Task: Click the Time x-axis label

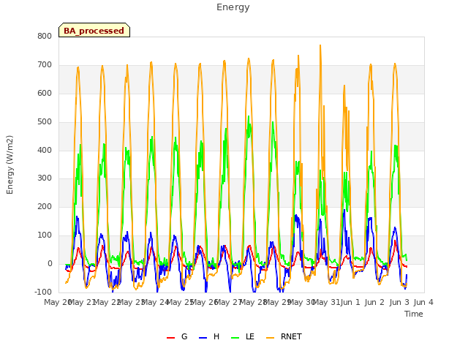Action: (413, 314)
